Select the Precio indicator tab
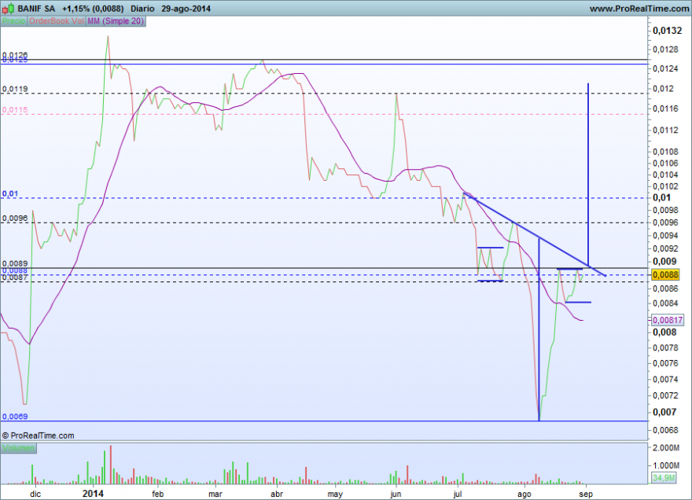This screenshot has height=500, width=692. point(13,21)
